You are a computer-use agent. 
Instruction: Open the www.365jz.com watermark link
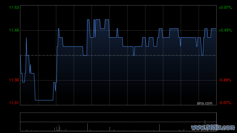(x=213, y=127)
